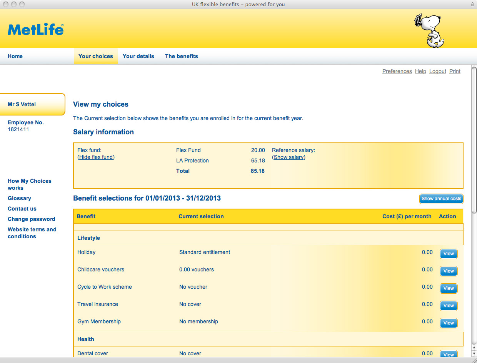View the Cycle to Work scheme
The height and width of the screenshot is (363, 477).
click(x=449, y=288)
